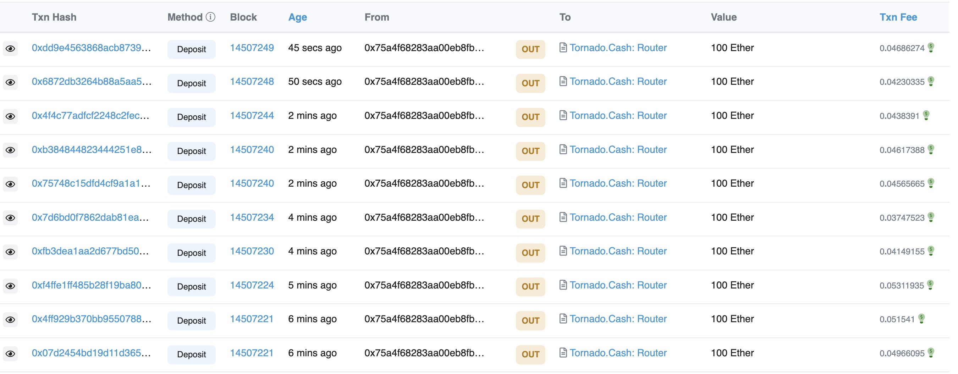Open block 14507224 link

pos(252,286)
